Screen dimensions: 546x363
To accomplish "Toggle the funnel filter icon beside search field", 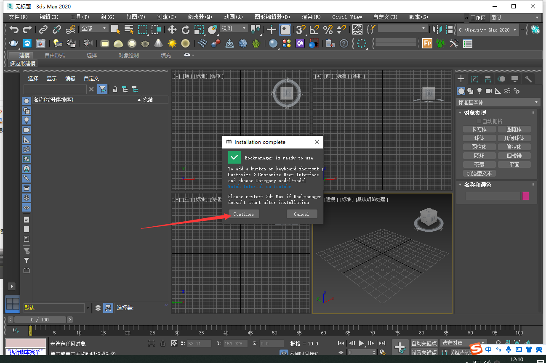I will coord(102,89).
